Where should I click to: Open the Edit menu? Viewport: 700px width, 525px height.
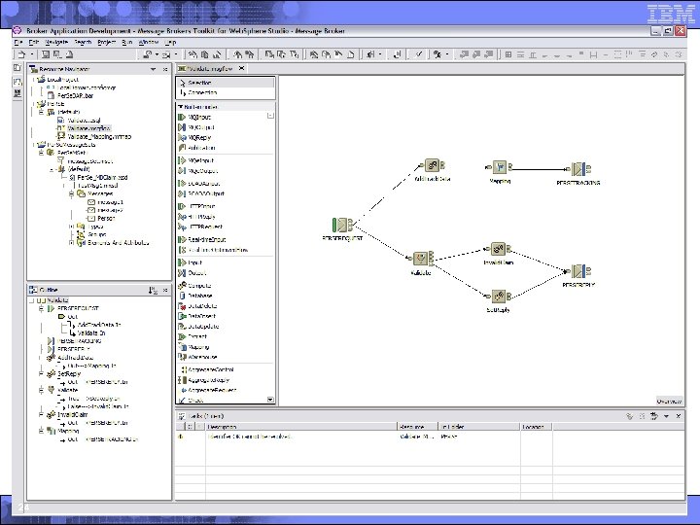click(33, 42)
